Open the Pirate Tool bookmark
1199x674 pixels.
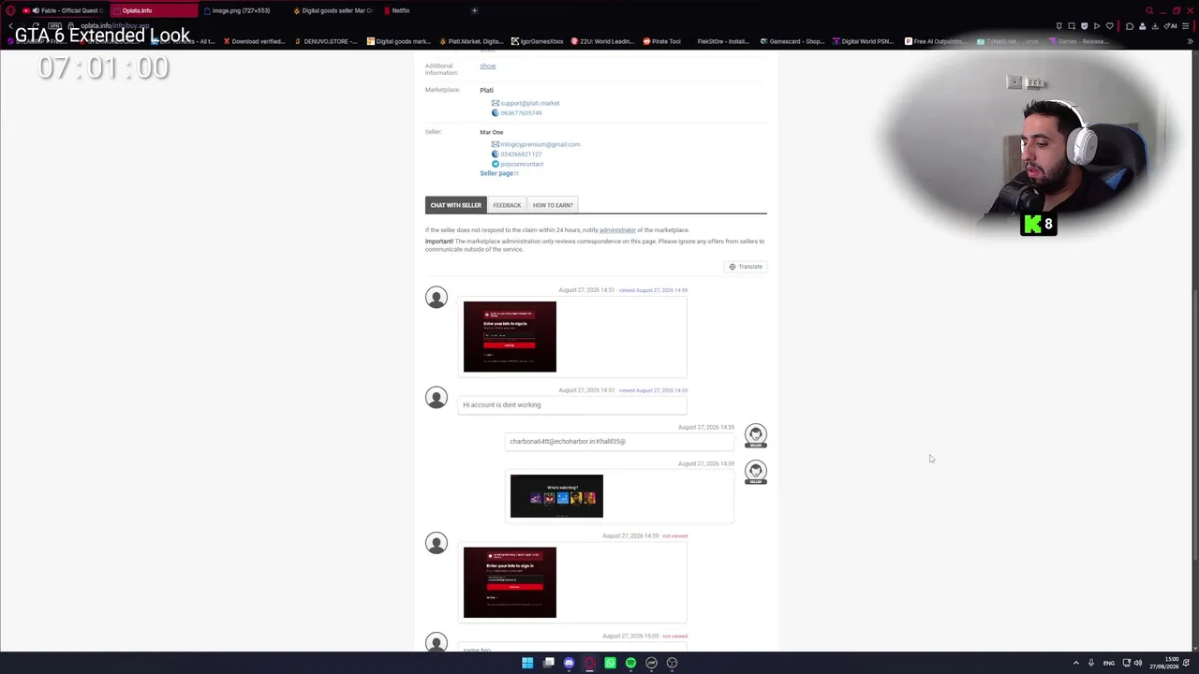(662, 41)
